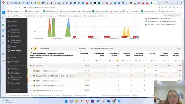Screen dimensions: 185x104
Task: Toggle checkbox for 3830144-YABS row
Action: (x=34, y=71)
